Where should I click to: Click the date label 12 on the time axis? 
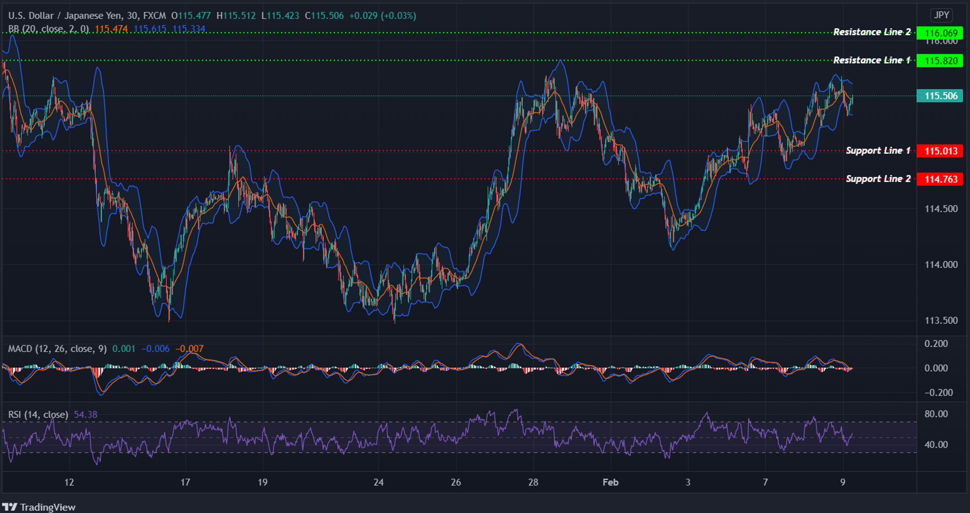pyautogui.click(x=69, y=482)
